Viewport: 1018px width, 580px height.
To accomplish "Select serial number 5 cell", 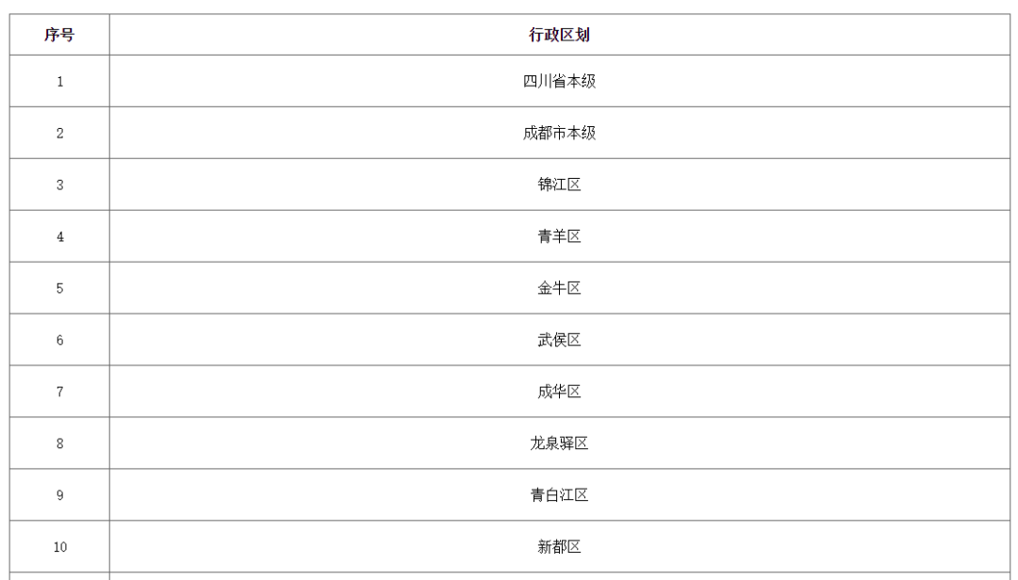I will [59, 288].
